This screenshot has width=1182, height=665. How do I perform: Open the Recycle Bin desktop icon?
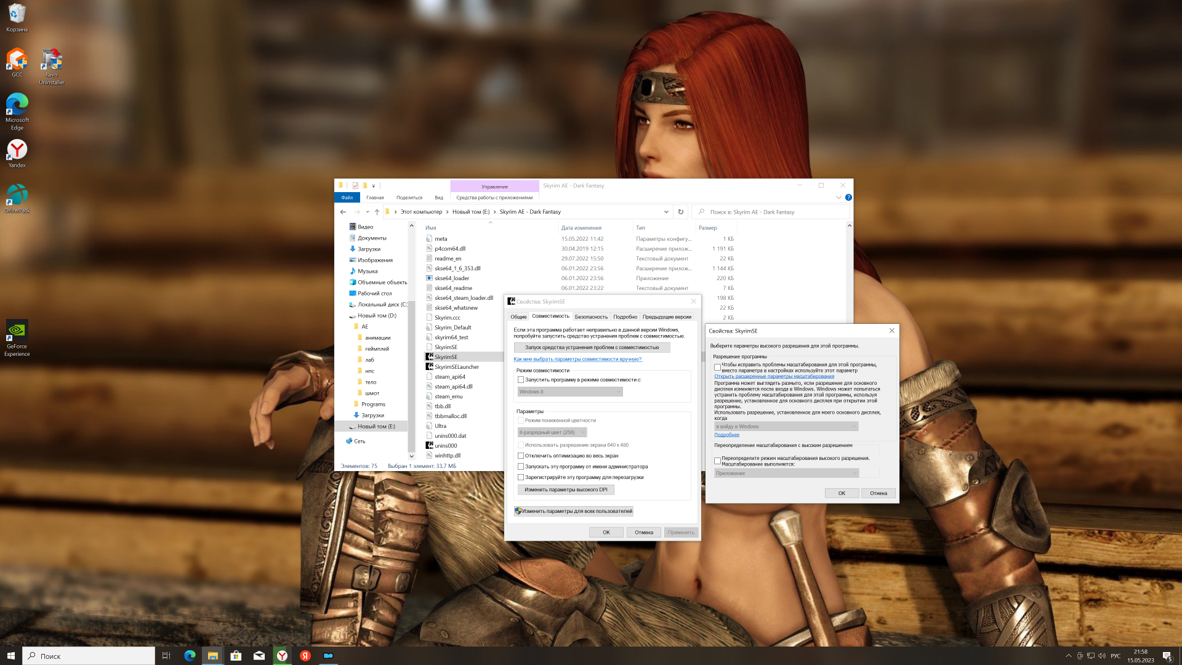pyautogui.click(x=17, y=15)
